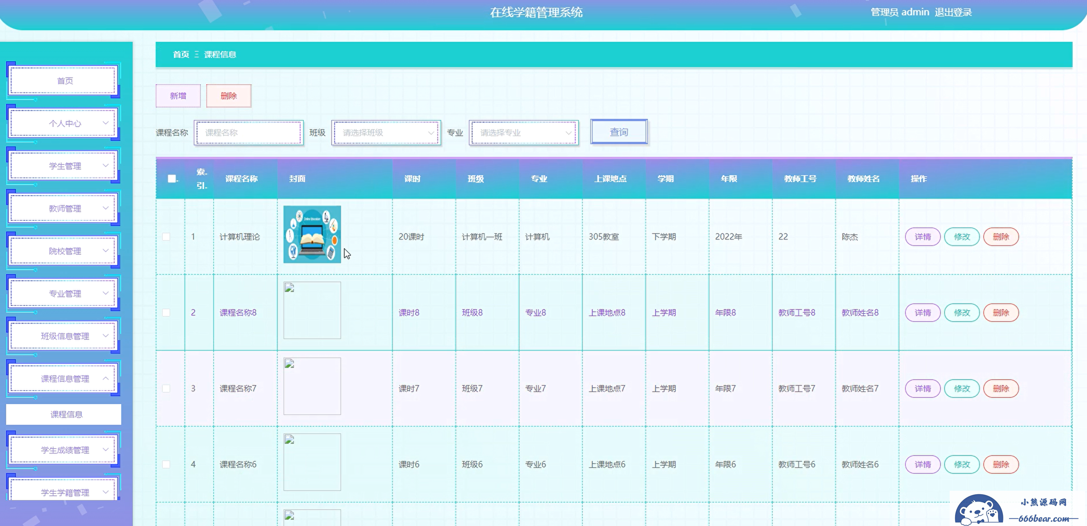Click 修改 for 课程名称6
The image size is (1087, 526).
click(x=962, y=464)
